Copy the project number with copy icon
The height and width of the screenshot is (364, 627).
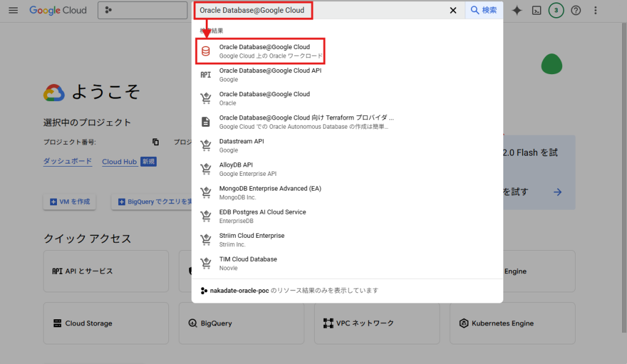coord(156,142)
